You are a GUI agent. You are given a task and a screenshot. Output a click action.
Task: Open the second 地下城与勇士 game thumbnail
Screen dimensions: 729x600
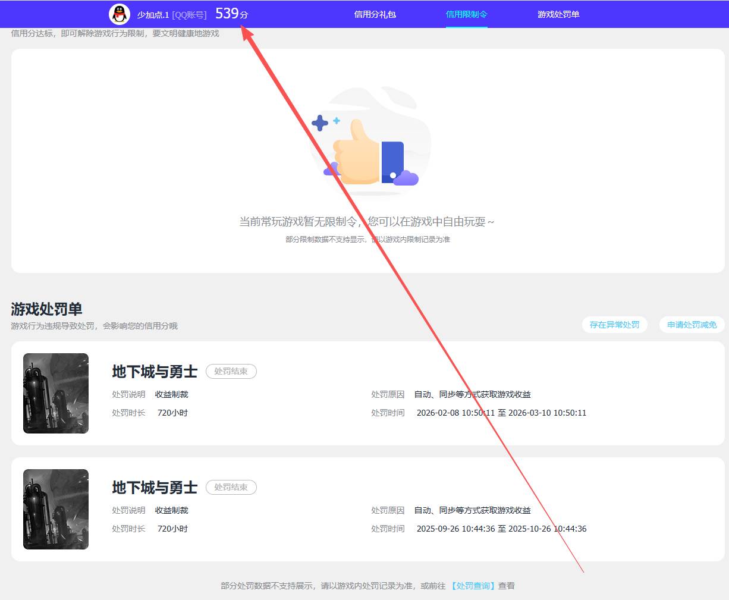click(56, 509)
